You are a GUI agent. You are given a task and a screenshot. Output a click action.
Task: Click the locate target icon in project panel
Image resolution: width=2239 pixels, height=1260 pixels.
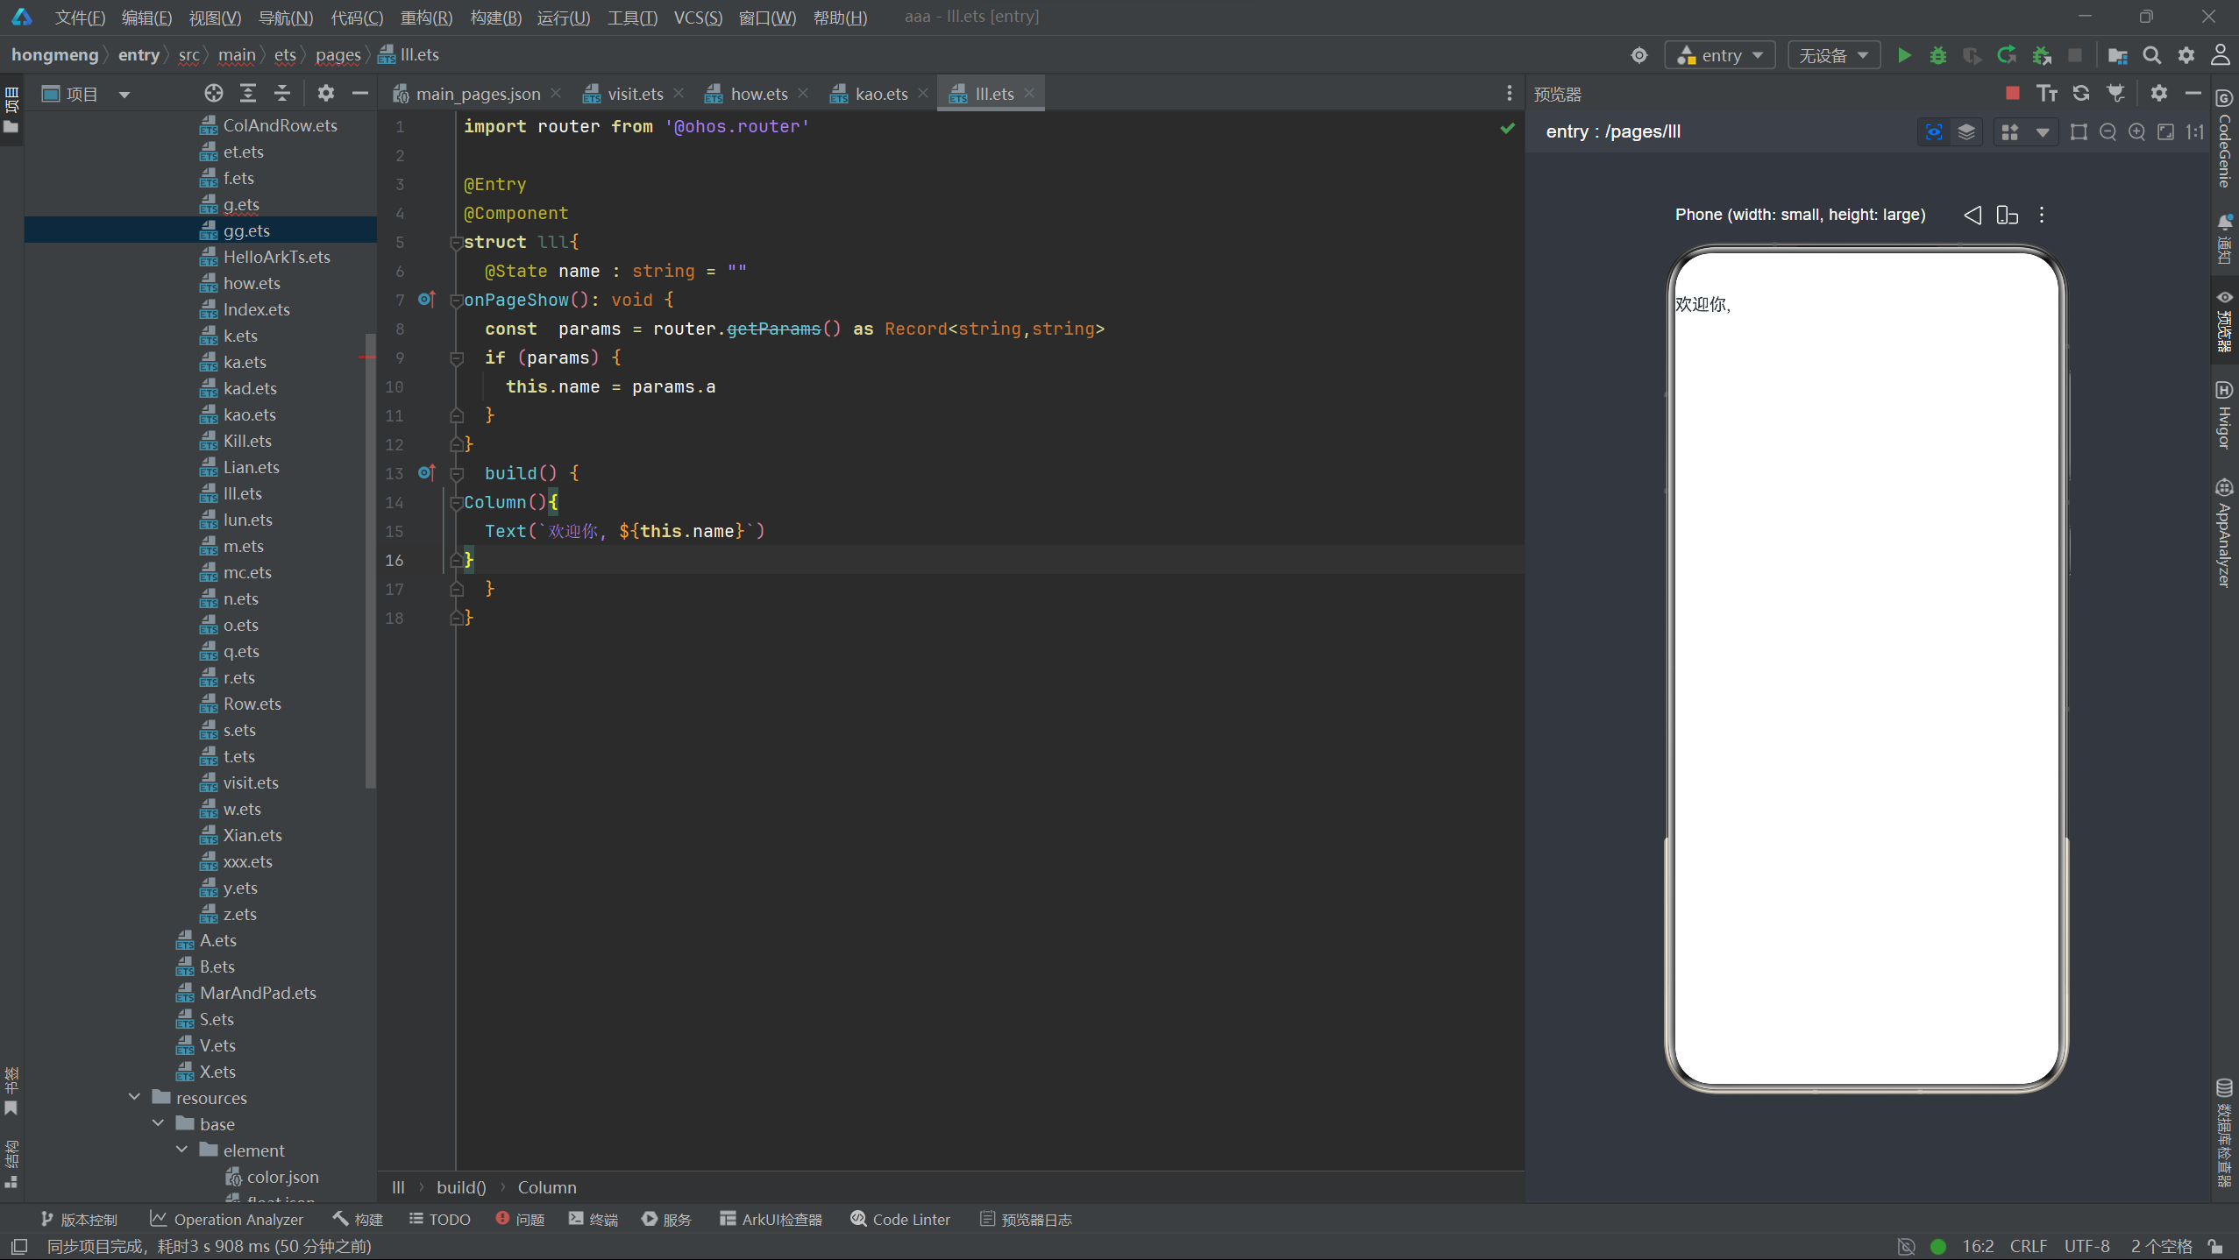[214, 93]
